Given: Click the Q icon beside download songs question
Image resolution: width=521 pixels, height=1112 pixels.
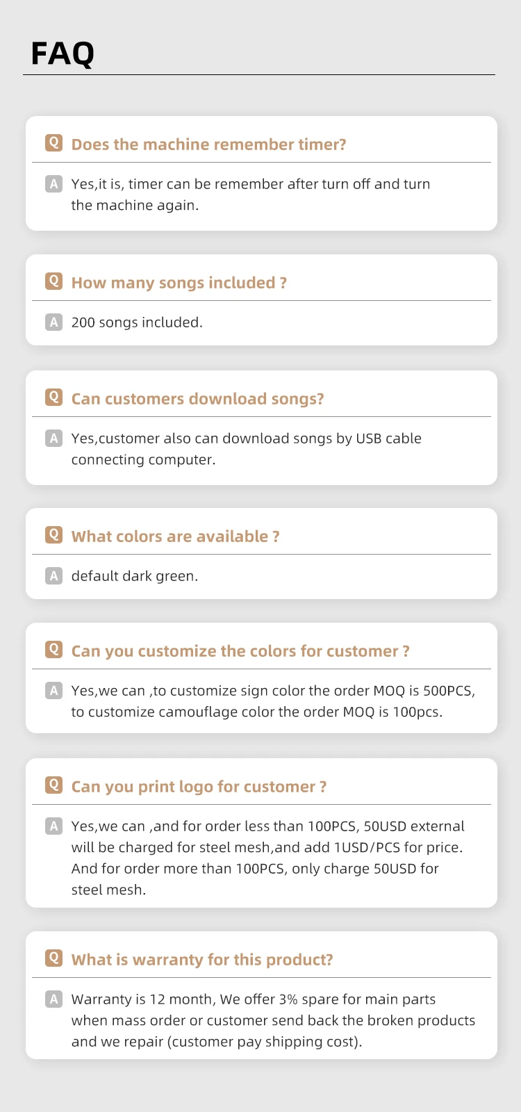Looking at the screenshot, I should pos(53,397).
